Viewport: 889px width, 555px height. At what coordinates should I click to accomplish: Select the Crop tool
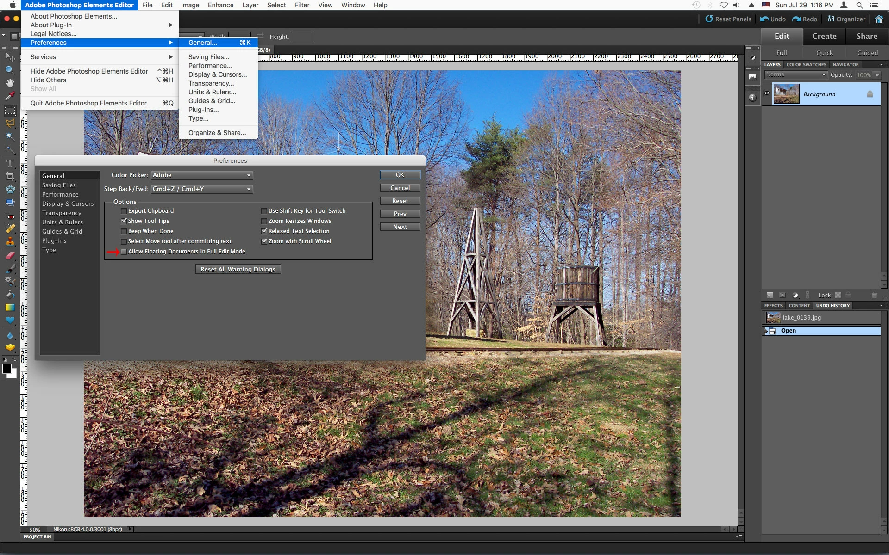(10, 176)
